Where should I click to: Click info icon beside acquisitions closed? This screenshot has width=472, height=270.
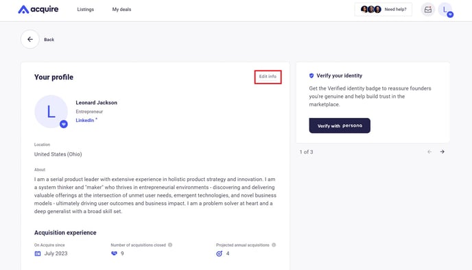tap(170, 245)
